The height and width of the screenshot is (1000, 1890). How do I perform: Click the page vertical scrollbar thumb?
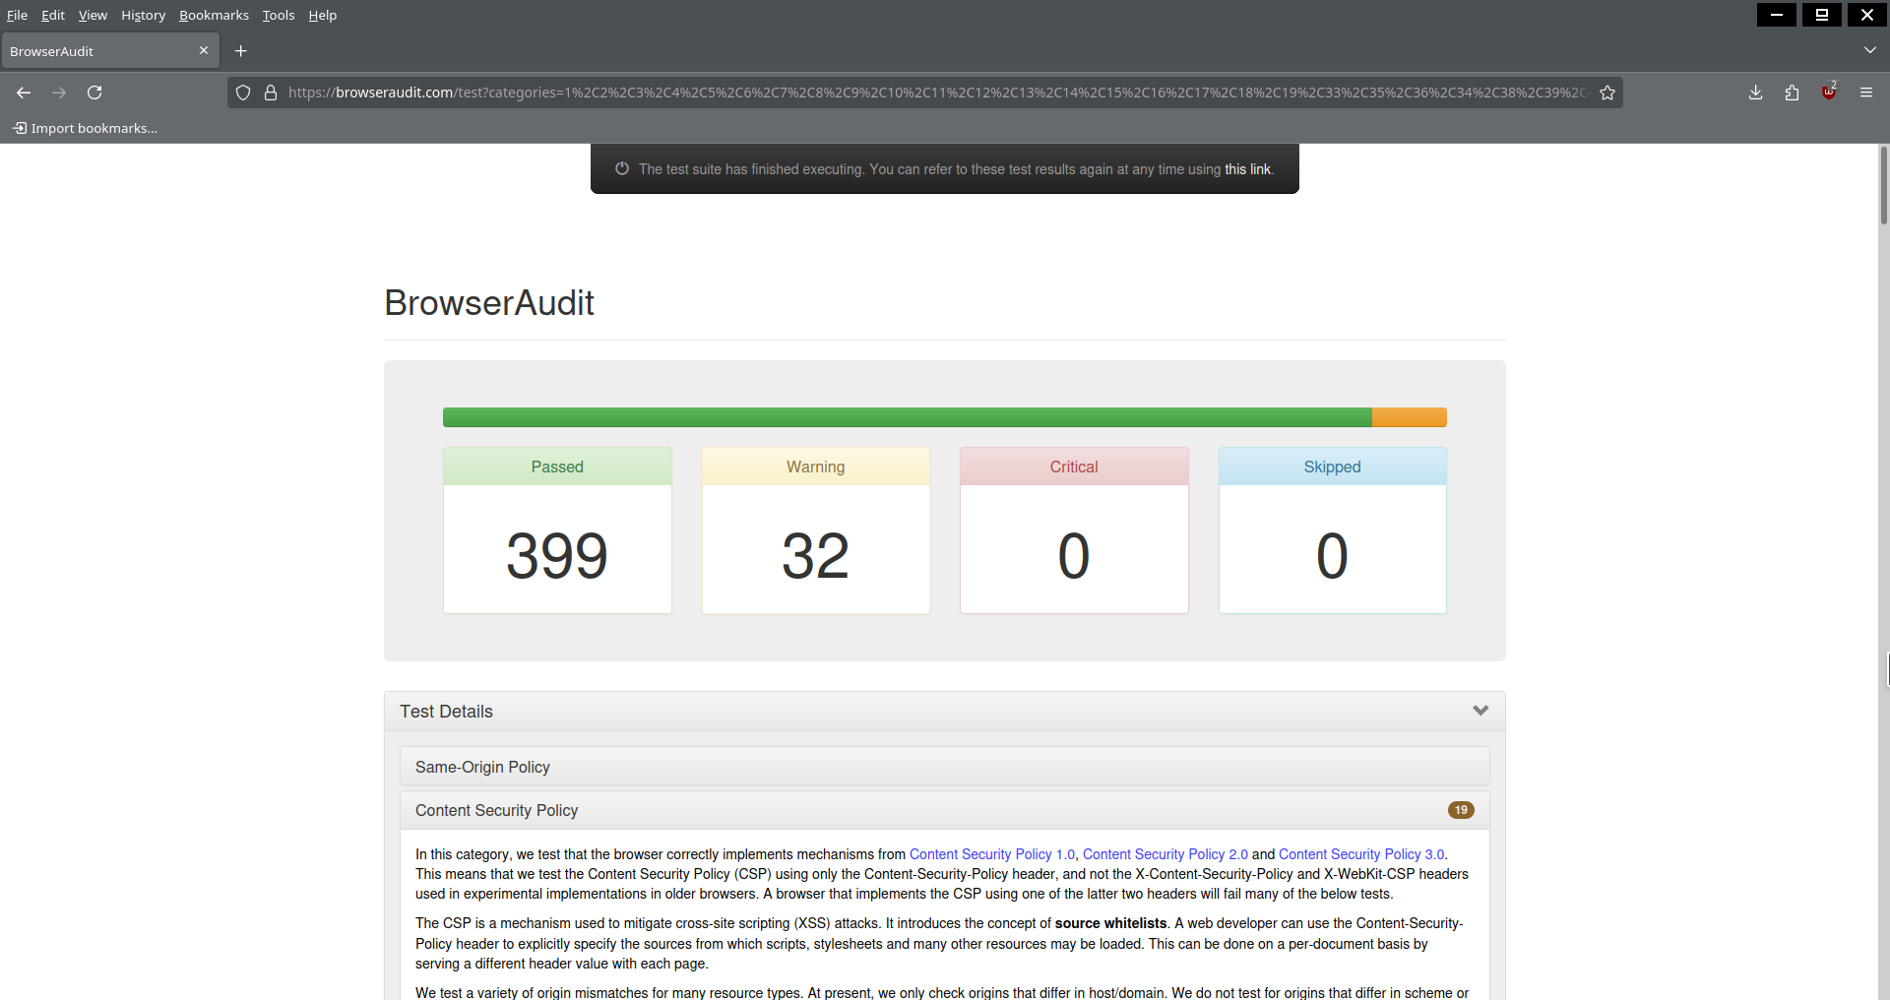pos(1883,185)
